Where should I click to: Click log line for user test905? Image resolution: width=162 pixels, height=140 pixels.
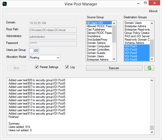click(37, 80)
